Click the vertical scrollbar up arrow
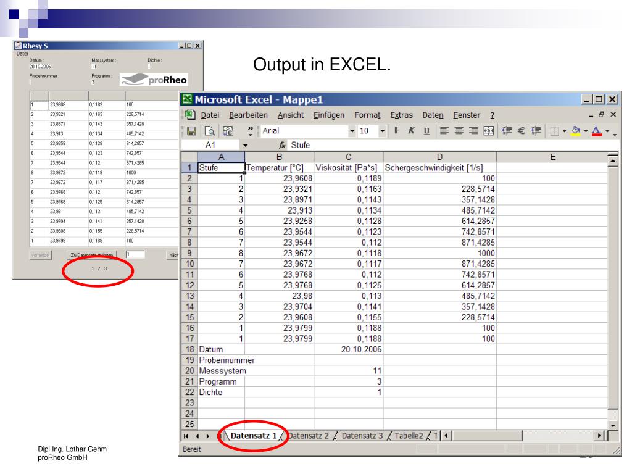Viewport: 632px width, 474px height. point(613,161)
